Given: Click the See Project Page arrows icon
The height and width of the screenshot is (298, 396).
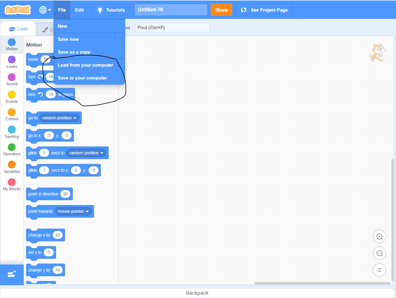Looking at the screenshot, I should [244, 10].
